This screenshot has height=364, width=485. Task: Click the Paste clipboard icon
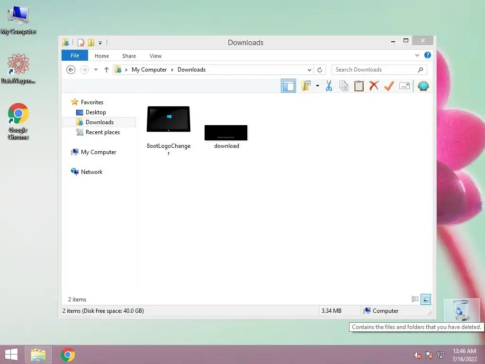point(359,86)
